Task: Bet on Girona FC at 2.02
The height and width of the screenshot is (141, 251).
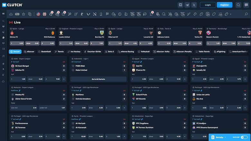Action: coord(17,43)
